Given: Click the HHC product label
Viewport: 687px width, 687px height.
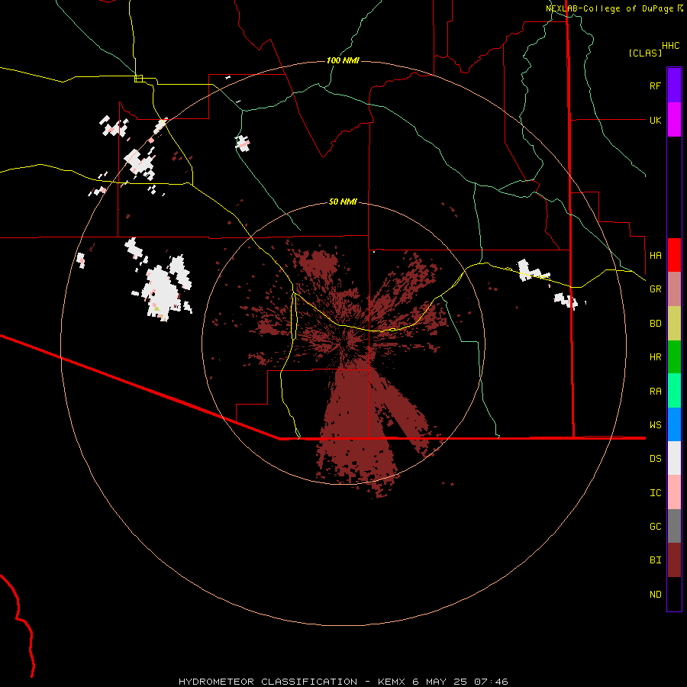Looking at the screenshot, I should tap(671, 46).
